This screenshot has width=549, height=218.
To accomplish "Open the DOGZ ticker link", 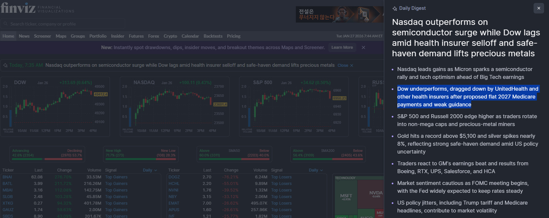I will [x=174, y=177].
